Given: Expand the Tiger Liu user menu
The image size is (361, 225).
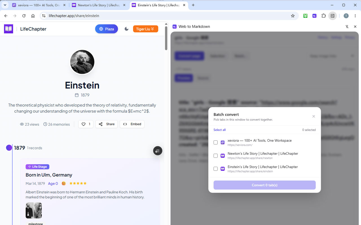Looking at the screenshot, I should pos(146,29).
